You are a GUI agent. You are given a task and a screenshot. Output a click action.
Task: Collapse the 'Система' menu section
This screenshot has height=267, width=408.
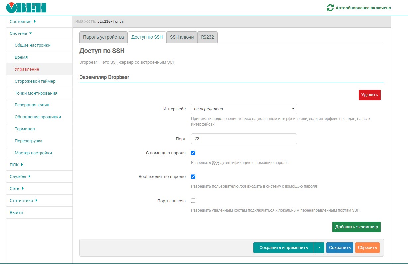click(x=21, y=33)
